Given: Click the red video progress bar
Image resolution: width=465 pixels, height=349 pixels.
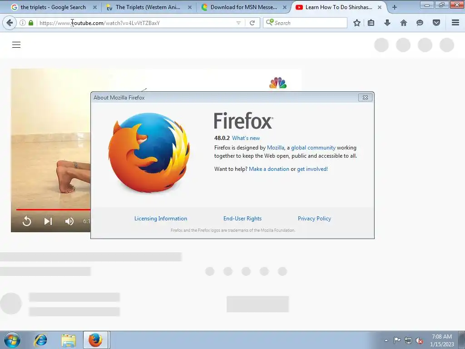Looking at the screenshot, I should 54,209.
